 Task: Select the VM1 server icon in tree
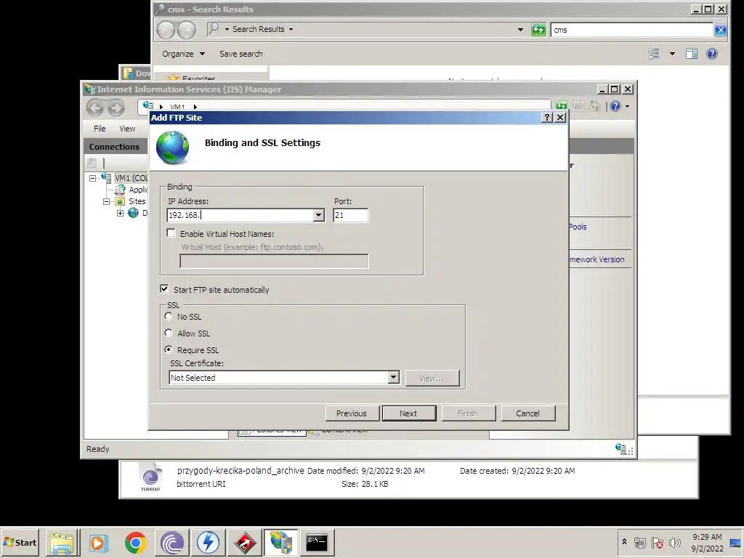click(106, 177)
